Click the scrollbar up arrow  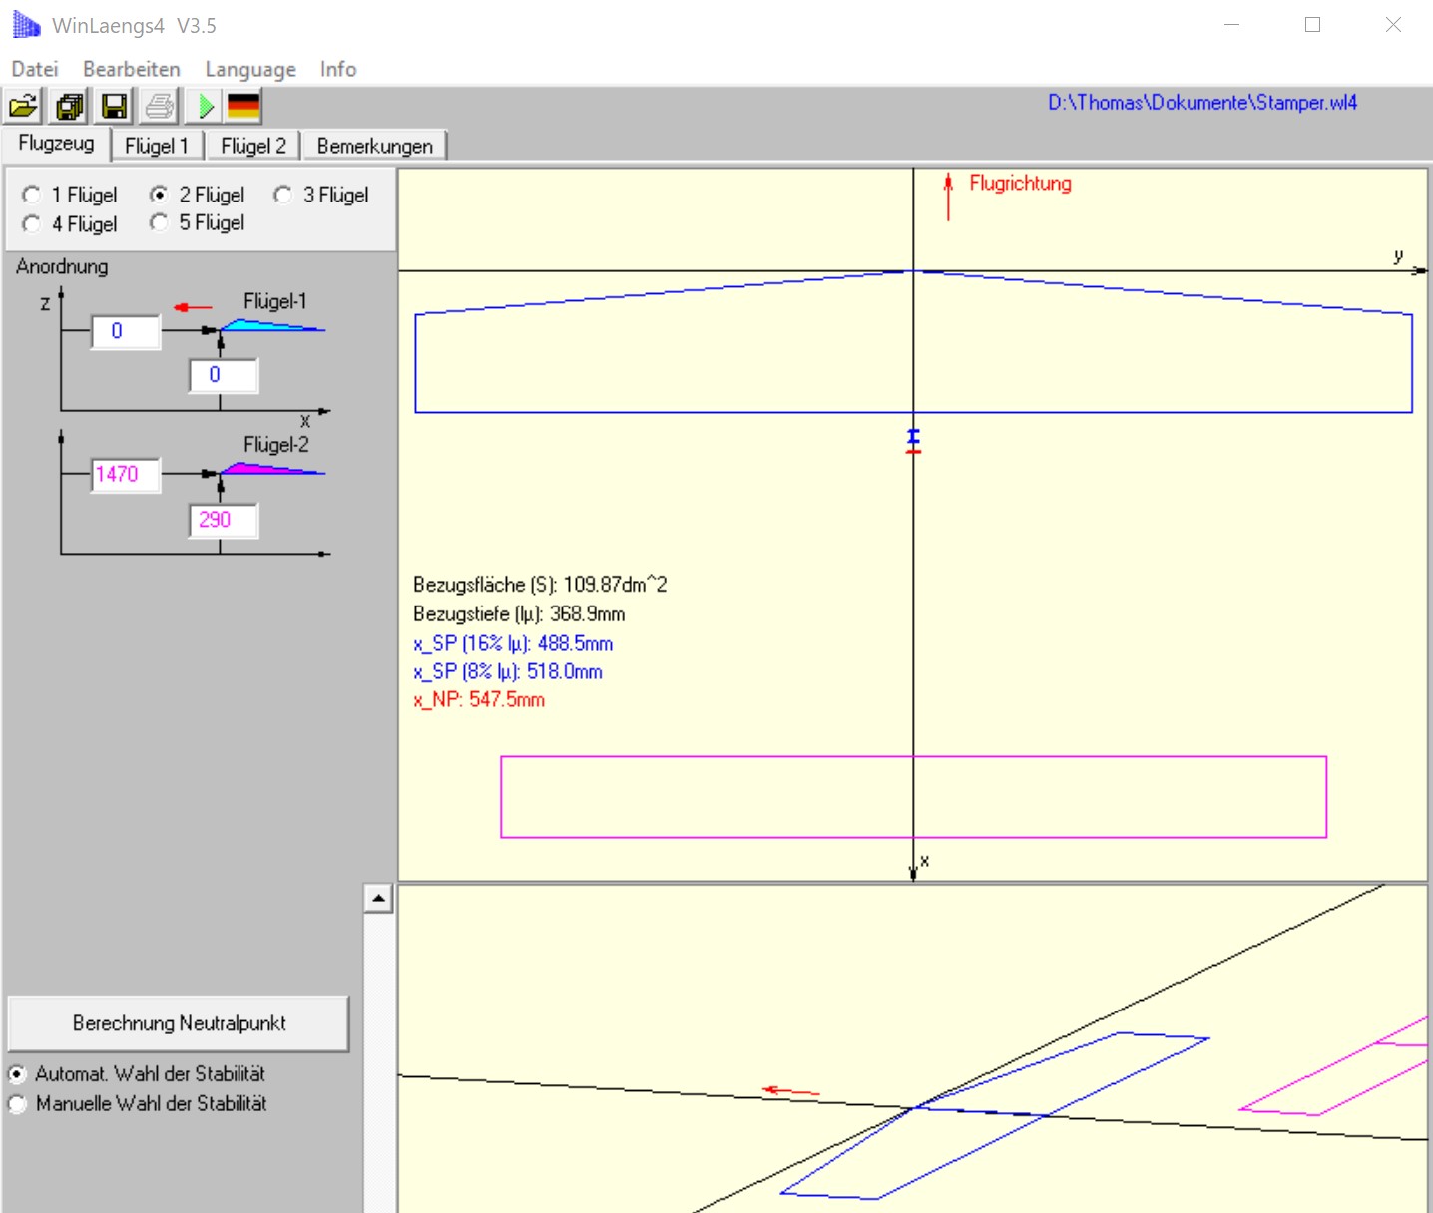tap(378, 899)
